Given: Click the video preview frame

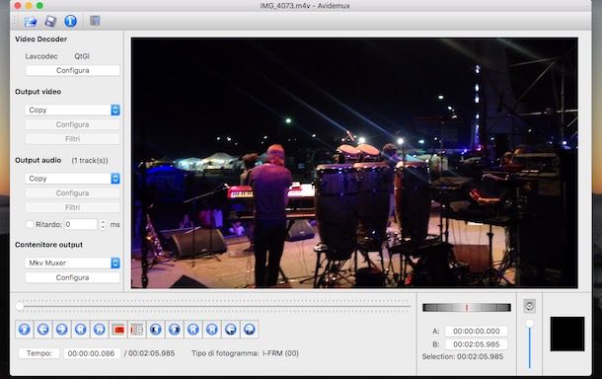Looking at the screenshot, I should [x=354, y=163].
